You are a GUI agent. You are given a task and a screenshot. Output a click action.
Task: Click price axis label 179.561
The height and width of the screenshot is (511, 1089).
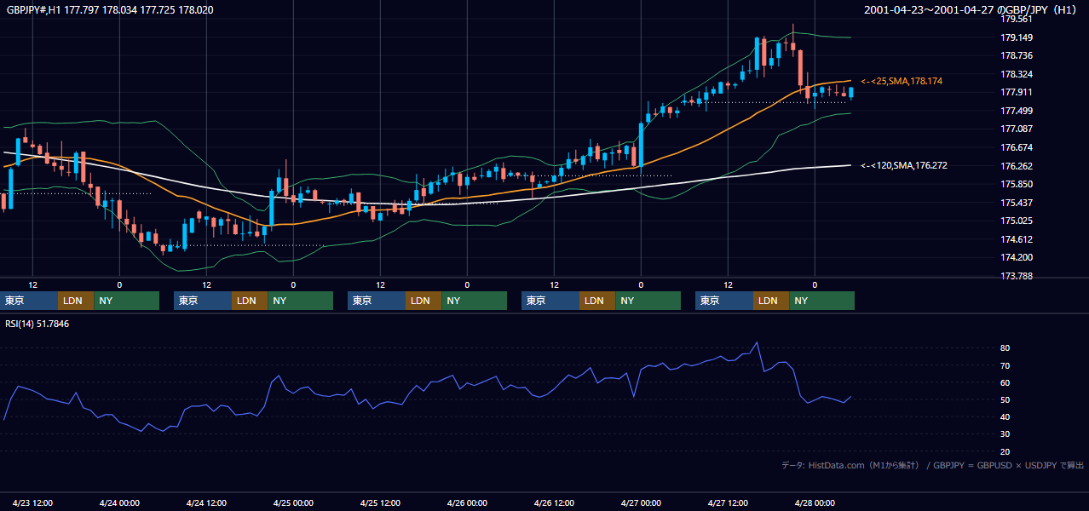(x=1017, y=20)
